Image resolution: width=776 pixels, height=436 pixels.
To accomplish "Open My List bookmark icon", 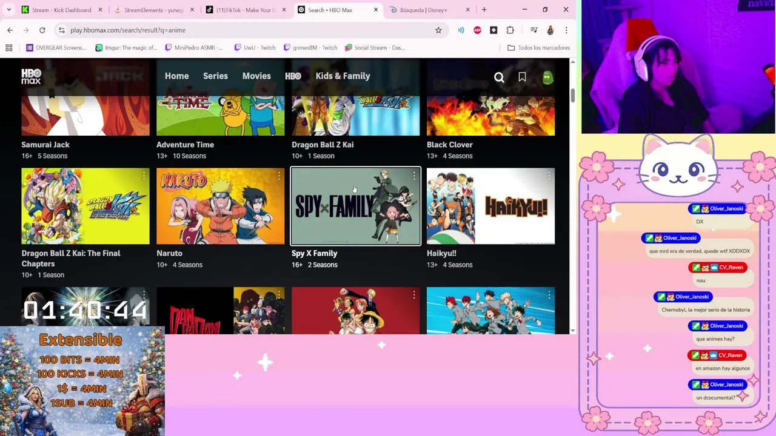I will [x=522, y=77].
